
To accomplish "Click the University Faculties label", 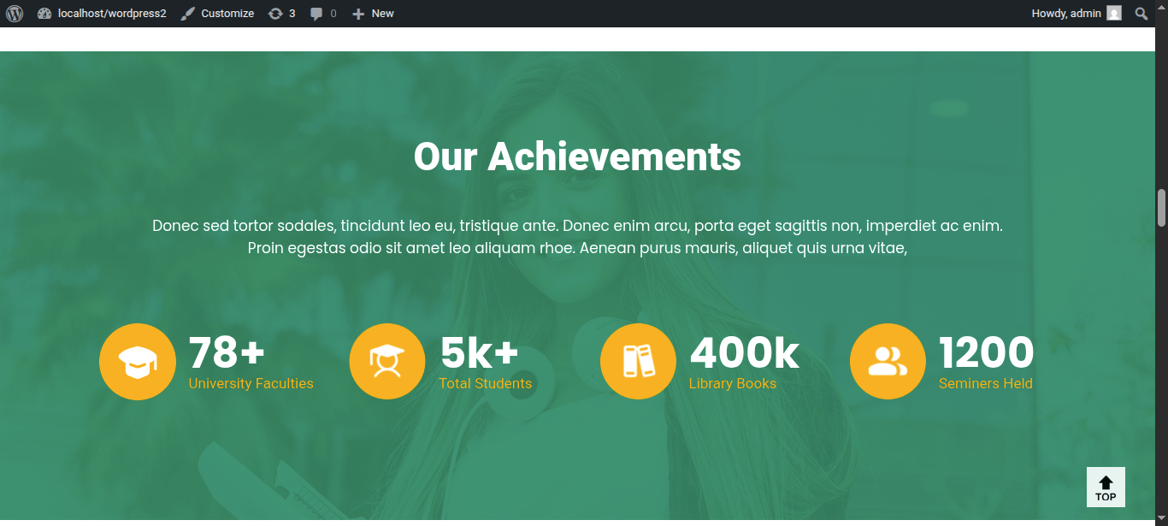I will (251, 384).
